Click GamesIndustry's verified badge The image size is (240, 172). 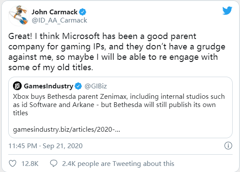(x=78, y=86)
